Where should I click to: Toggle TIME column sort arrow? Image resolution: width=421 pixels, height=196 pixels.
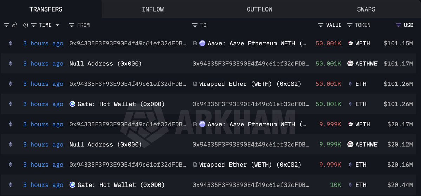(58, 25)
